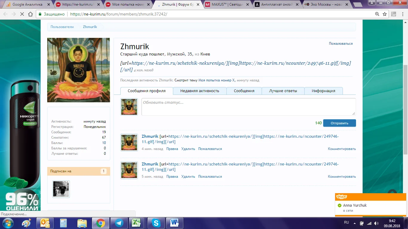Open File Explorer from the taskbar
The height and width of the screenshot is (229, 408).
pyautogui.click(x=82, y=223)
